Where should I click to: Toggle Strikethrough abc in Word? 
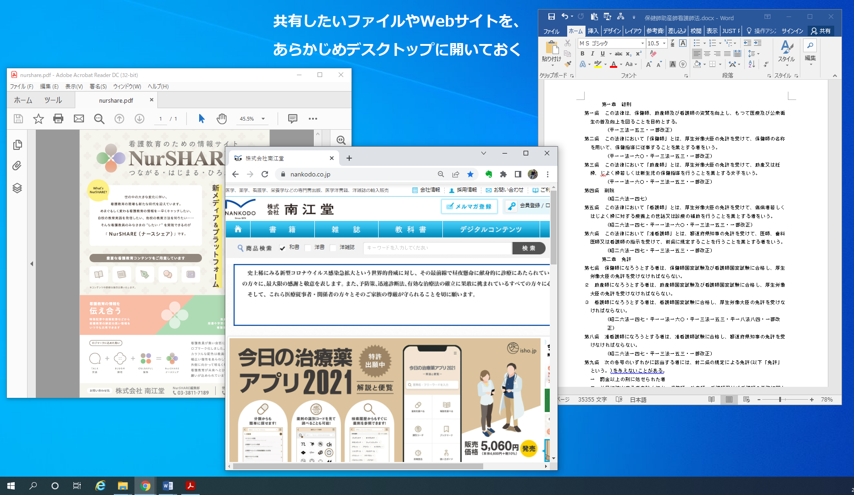click(619, 54)
